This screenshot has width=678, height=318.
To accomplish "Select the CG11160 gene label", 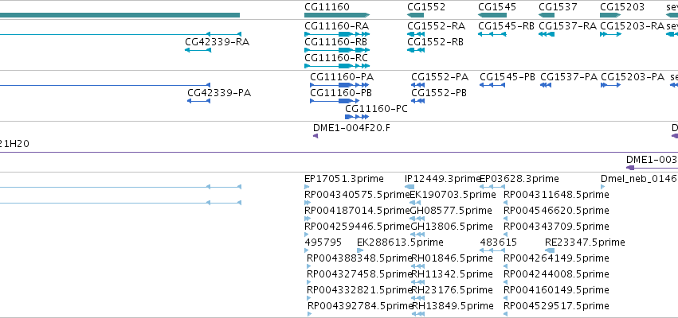I will 327,7.
